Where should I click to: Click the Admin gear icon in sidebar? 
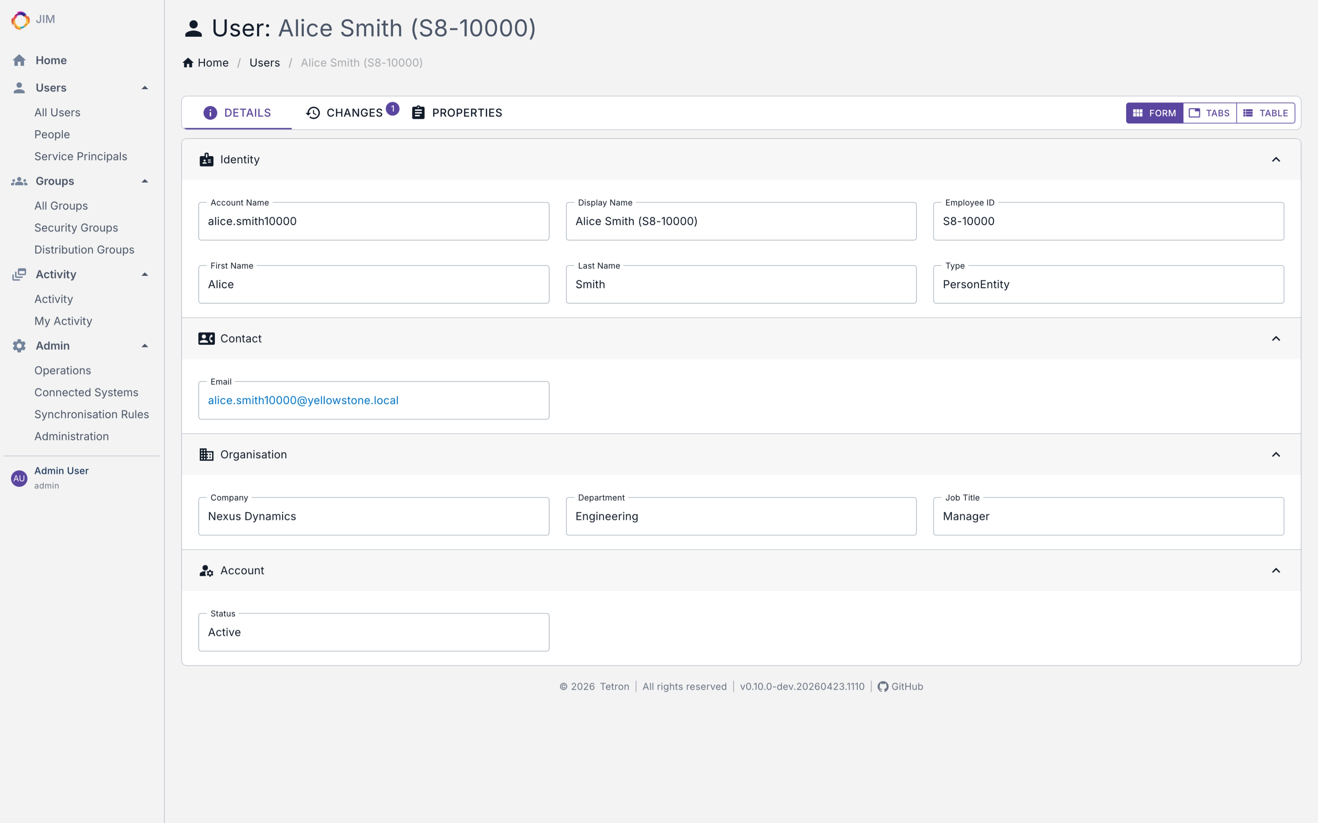[x=19, y=346]
